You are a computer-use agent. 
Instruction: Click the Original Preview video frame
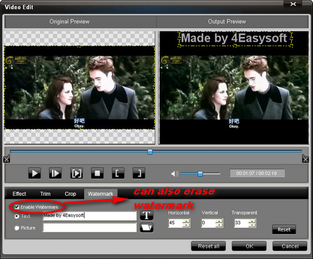click(80, 88)
